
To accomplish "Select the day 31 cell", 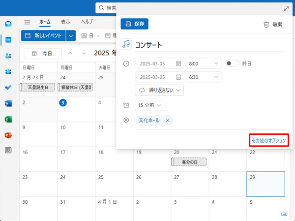I will click(76, 209).
